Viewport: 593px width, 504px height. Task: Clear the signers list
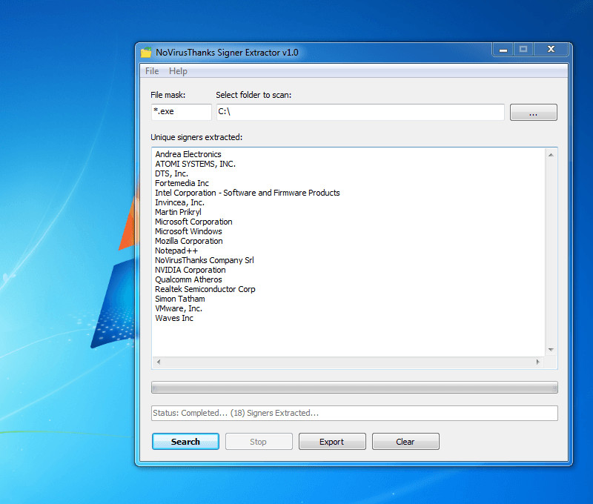[405, 442]
